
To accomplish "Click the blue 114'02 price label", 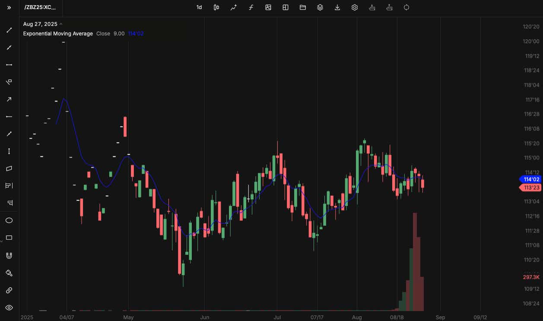I will point(530,179).
